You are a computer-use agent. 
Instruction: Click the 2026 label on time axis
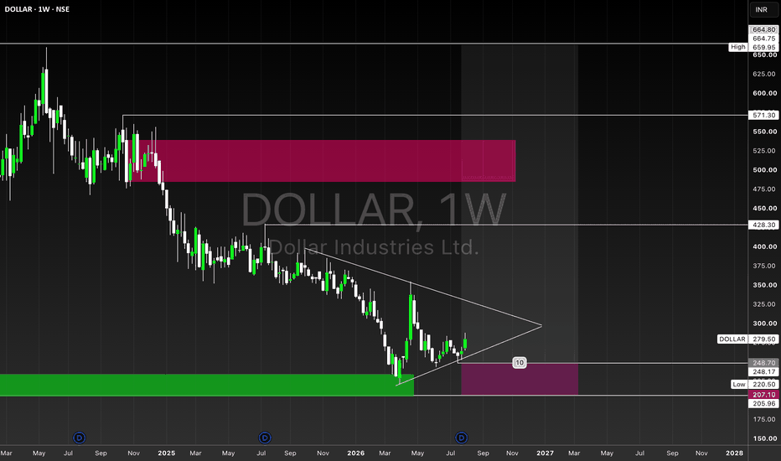coord(355,453)
